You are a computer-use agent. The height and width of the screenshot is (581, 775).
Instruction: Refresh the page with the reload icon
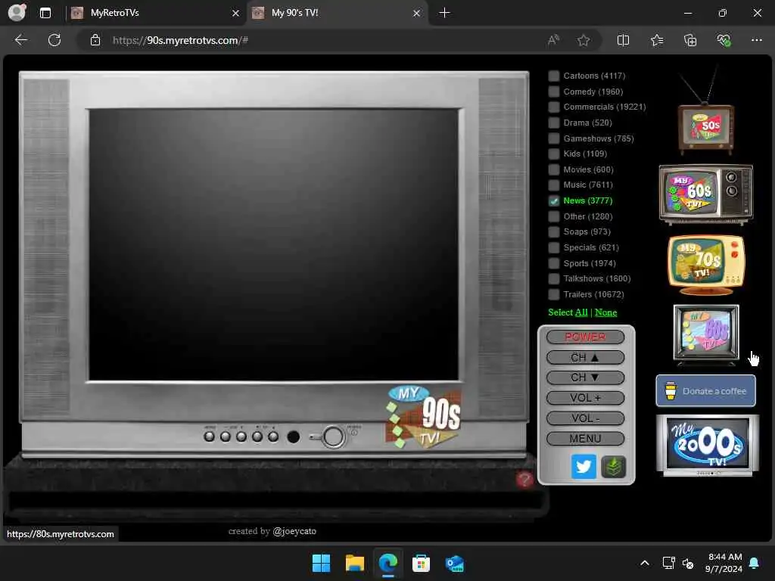tap(54, 40)
